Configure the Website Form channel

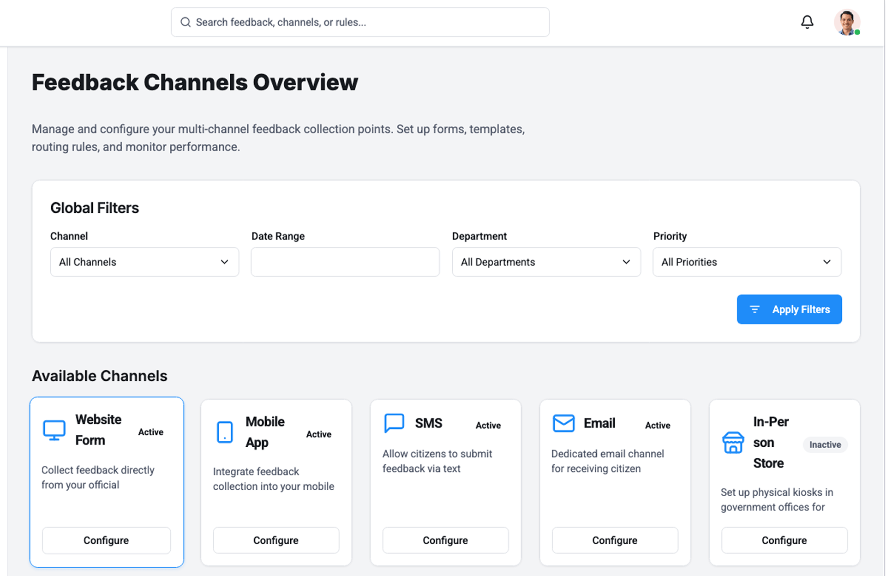tap(106, 540)
